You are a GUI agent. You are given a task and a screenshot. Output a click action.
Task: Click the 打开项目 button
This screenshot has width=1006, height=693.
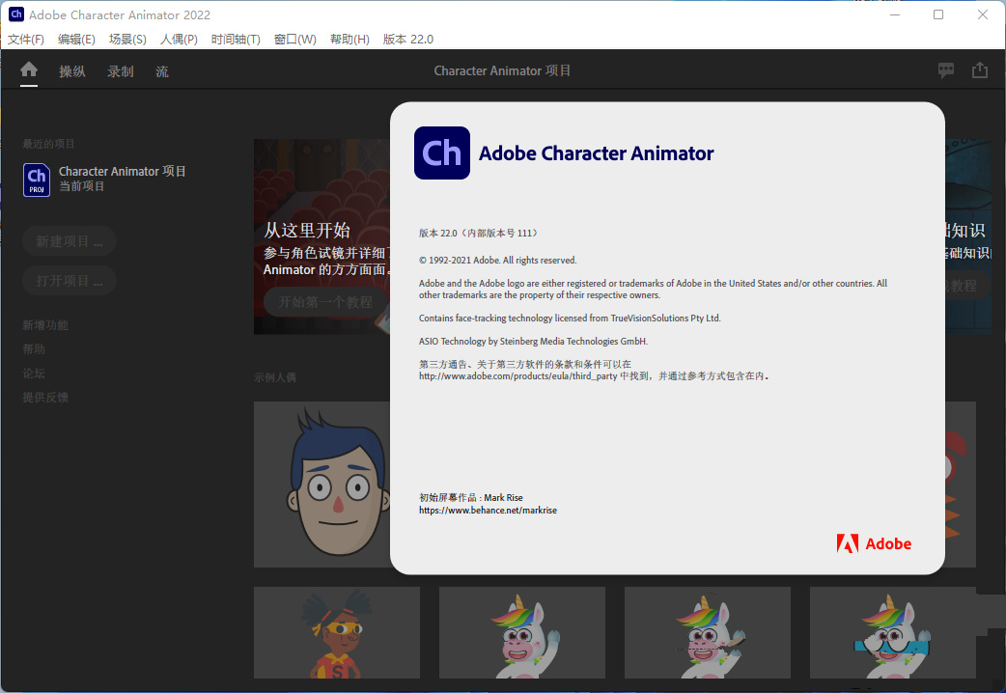pyautogui.click(x=70, y=281)
